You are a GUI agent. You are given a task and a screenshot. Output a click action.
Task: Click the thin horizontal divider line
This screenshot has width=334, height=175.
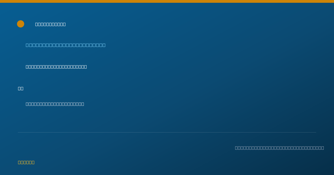[x=167, y=132]
